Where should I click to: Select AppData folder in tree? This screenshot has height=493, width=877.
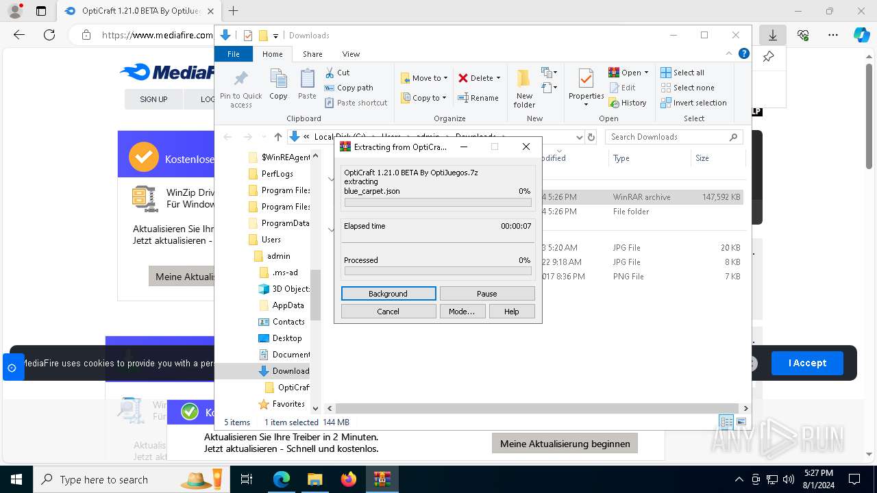[x=288, y=305]
